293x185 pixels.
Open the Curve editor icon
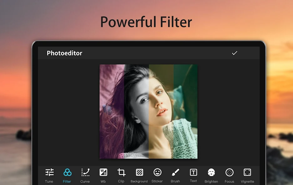pos(85,172)
